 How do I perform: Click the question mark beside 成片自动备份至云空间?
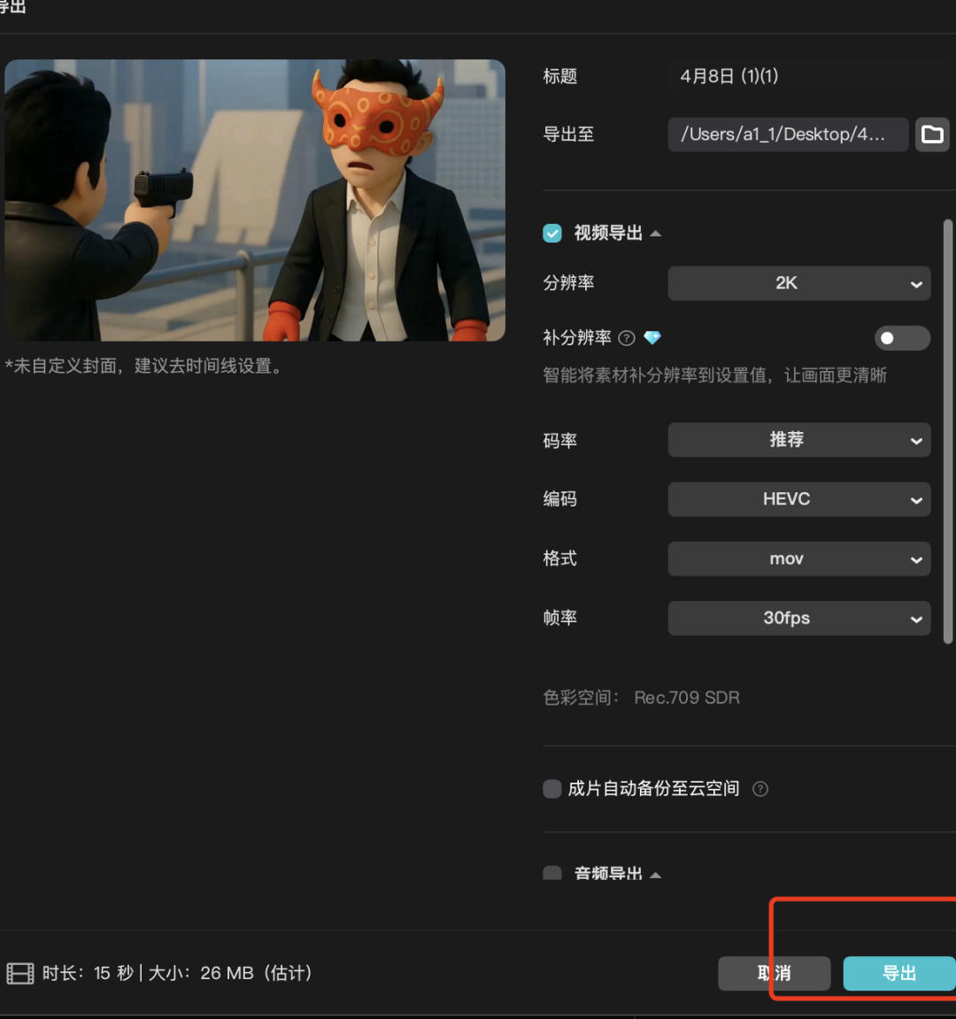(x=759, y=789)
